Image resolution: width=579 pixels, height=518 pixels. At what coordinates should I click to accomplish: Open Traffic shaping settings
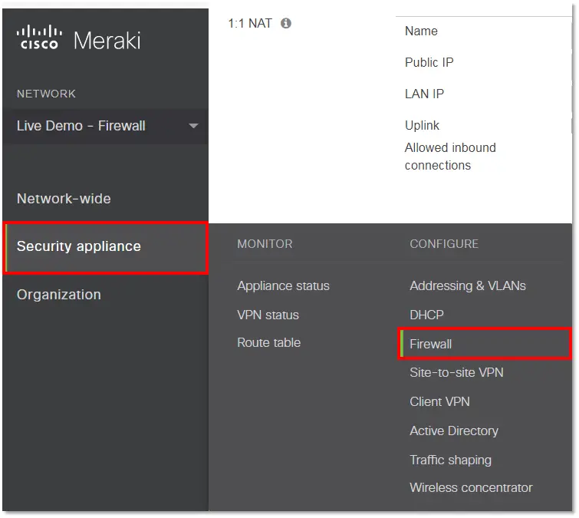tap(450, 460)
